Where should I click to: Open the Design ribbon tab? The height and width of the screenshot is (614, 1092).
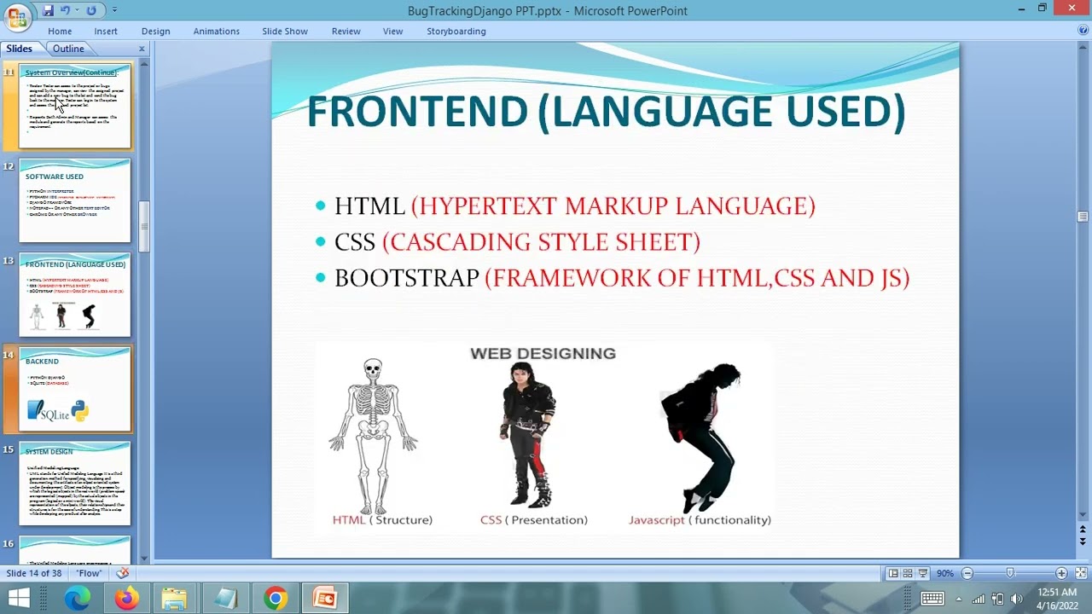[x=155, y=31]
